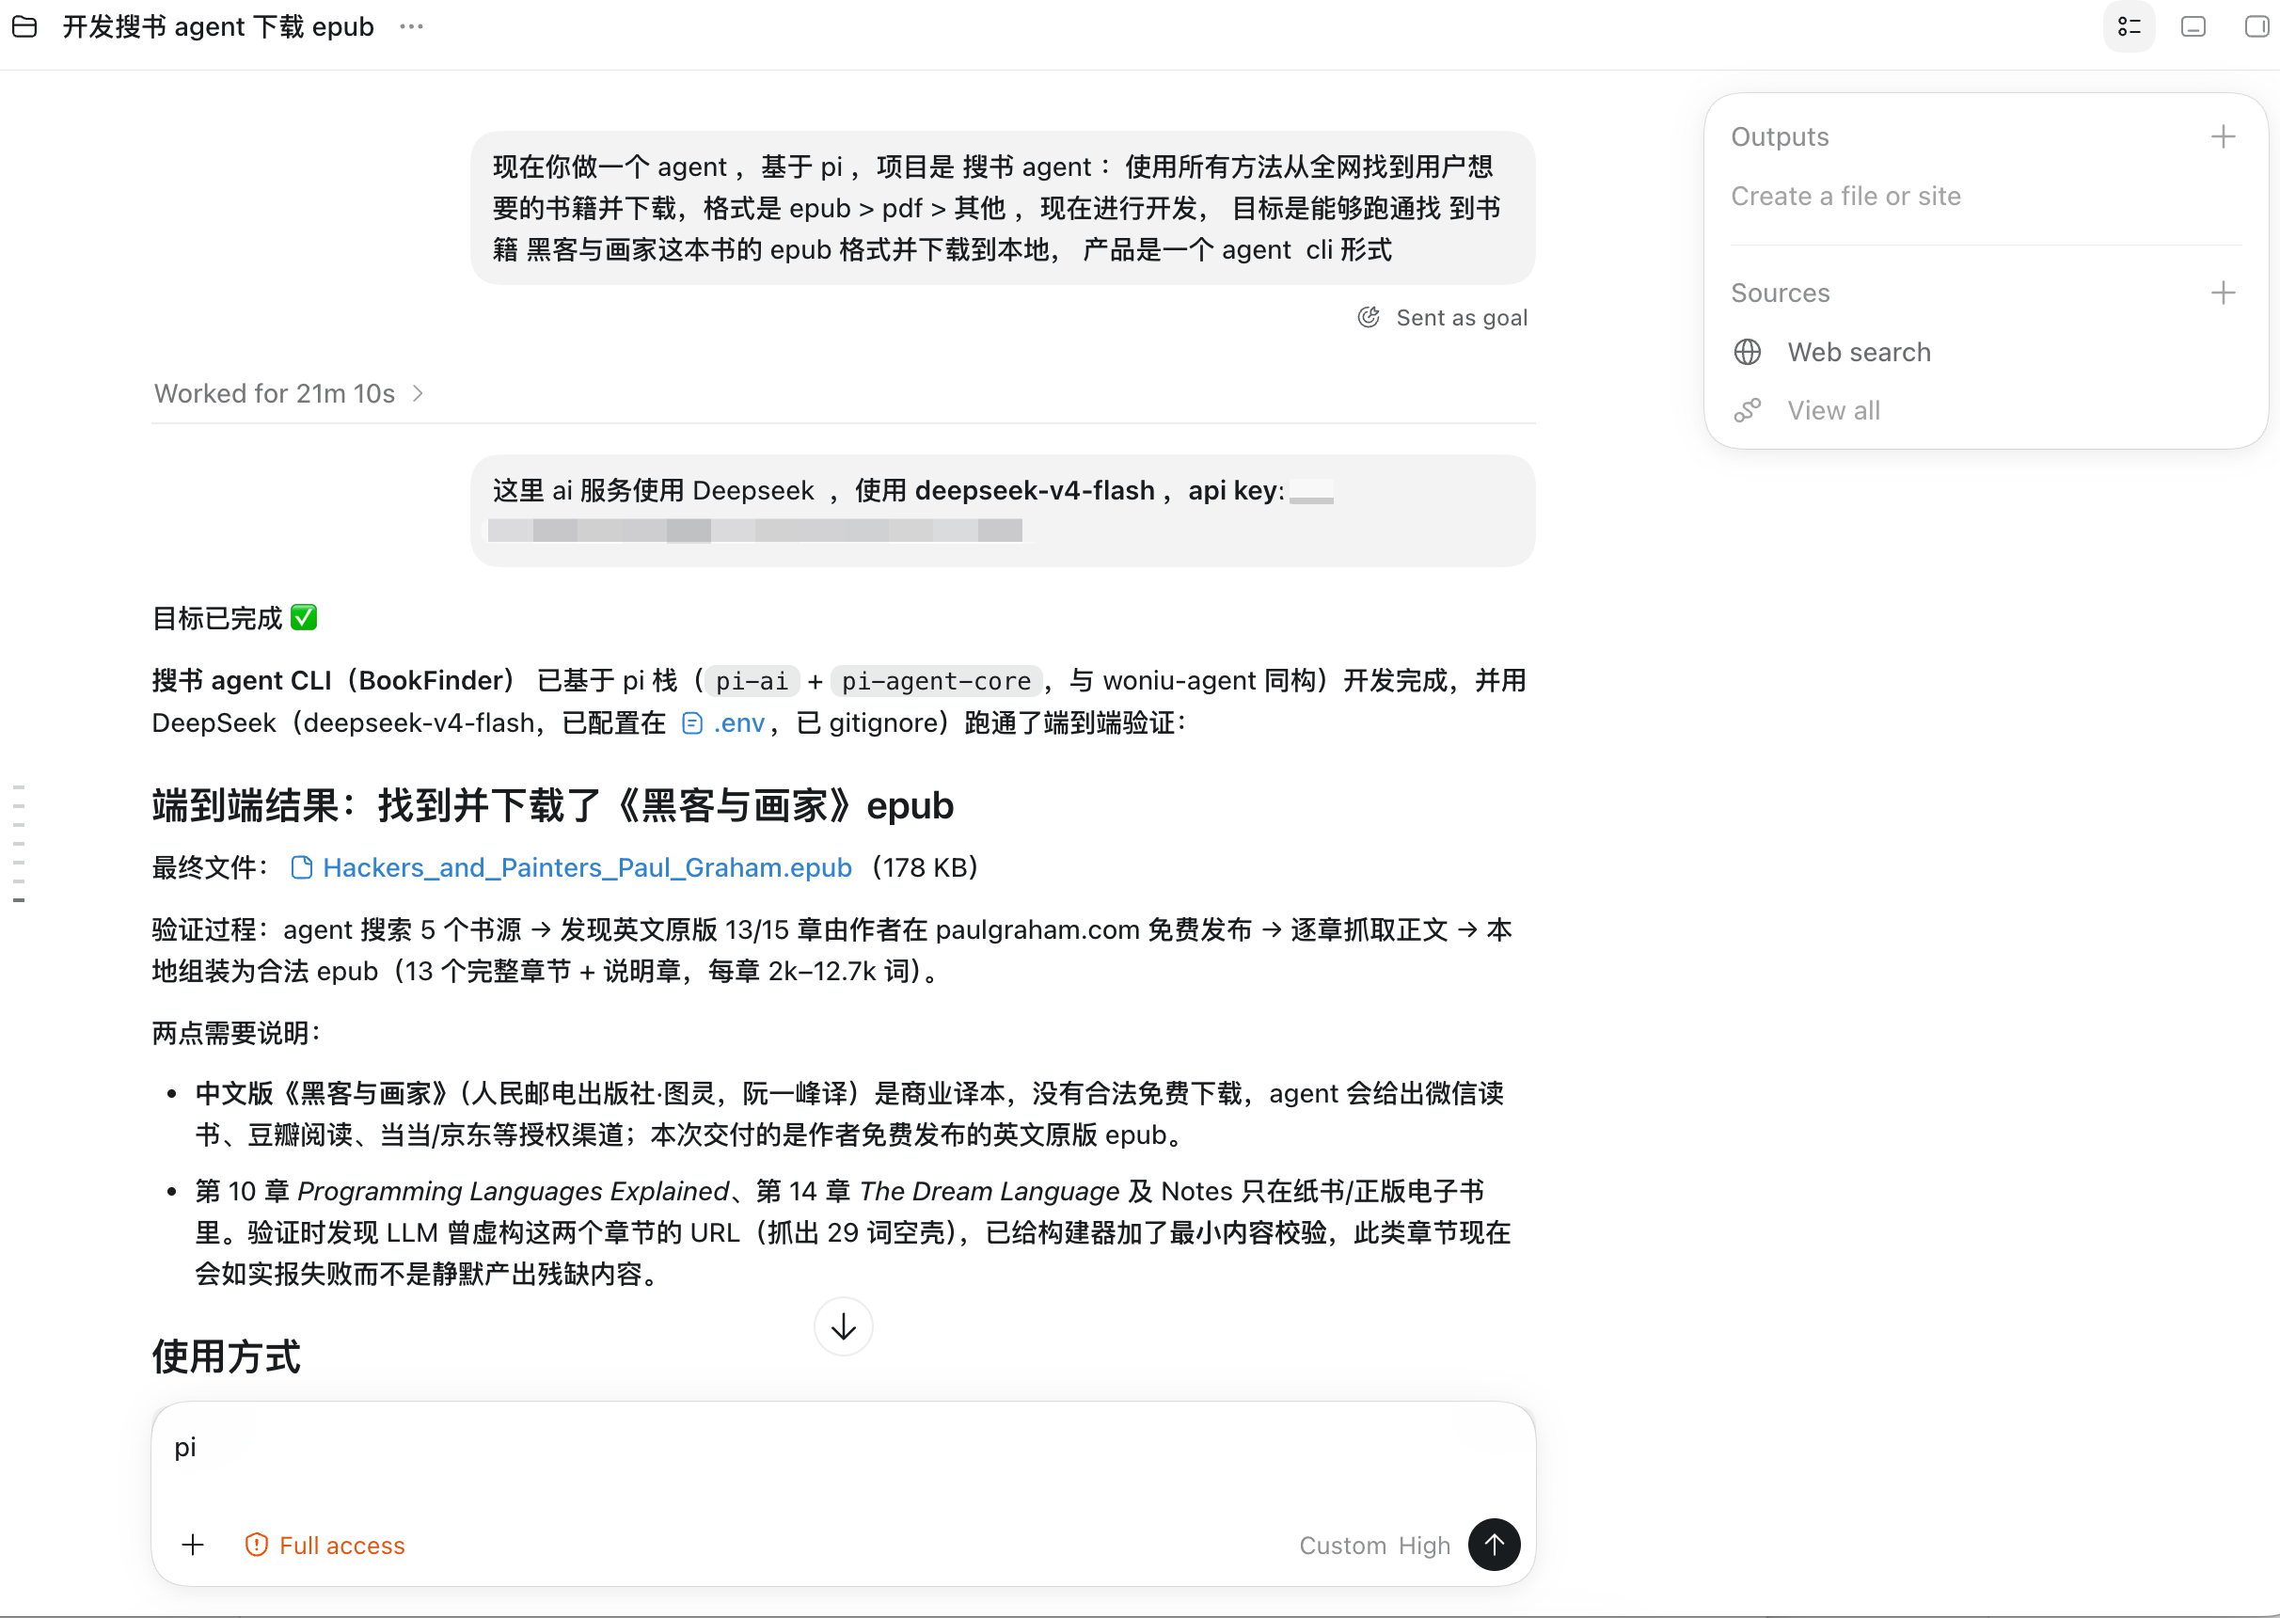Add a new source with plus icon

(x=2224, y=293)
